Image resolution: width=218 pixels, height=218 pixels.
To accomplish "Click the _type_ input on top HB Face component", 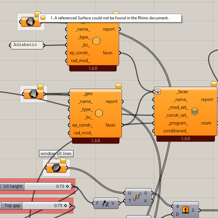I will coord(84,37).
